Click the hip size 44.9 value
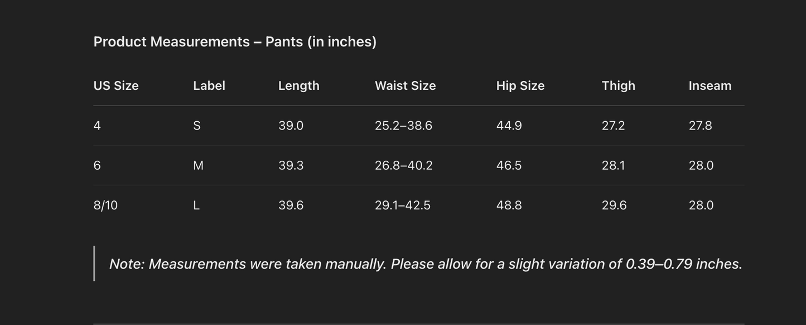The image size is (806, 325). click(509, 126)
